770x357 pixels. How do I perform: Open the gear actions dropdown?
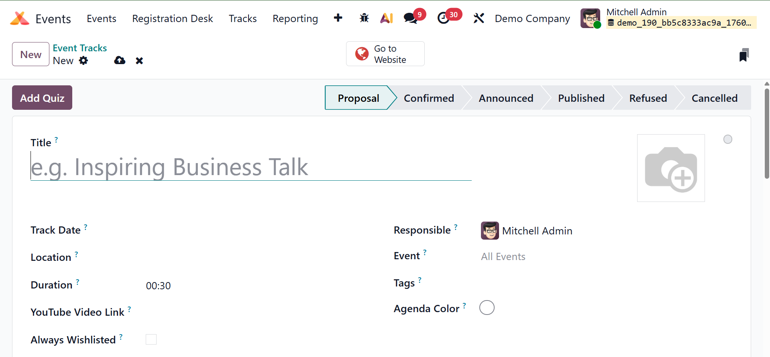(84, 61)
